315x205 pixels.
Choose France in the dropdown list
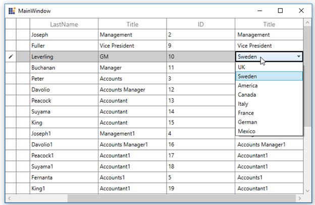point(269,113)
